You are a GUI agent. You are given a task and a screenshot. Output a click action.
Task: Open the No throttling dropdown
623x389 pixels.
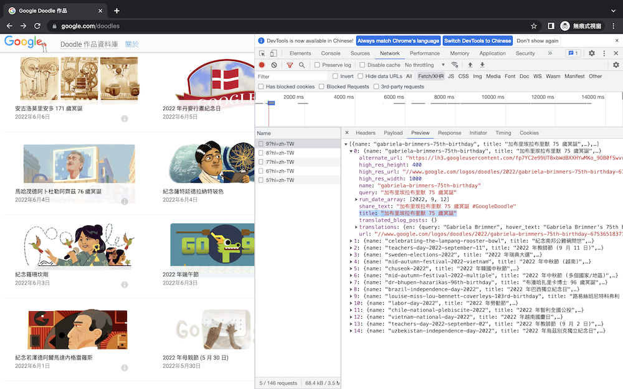click(425, 65)
